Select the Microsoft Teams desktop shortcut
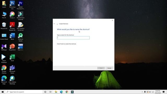 point(12,69)
